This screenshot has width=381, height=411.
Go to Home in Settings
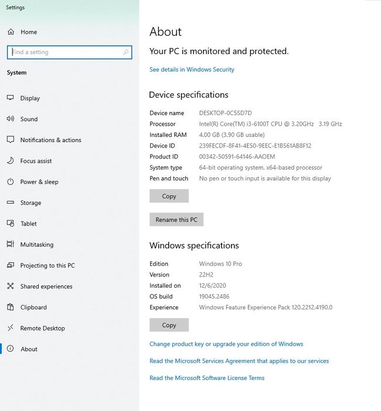[x=29, y=32]
